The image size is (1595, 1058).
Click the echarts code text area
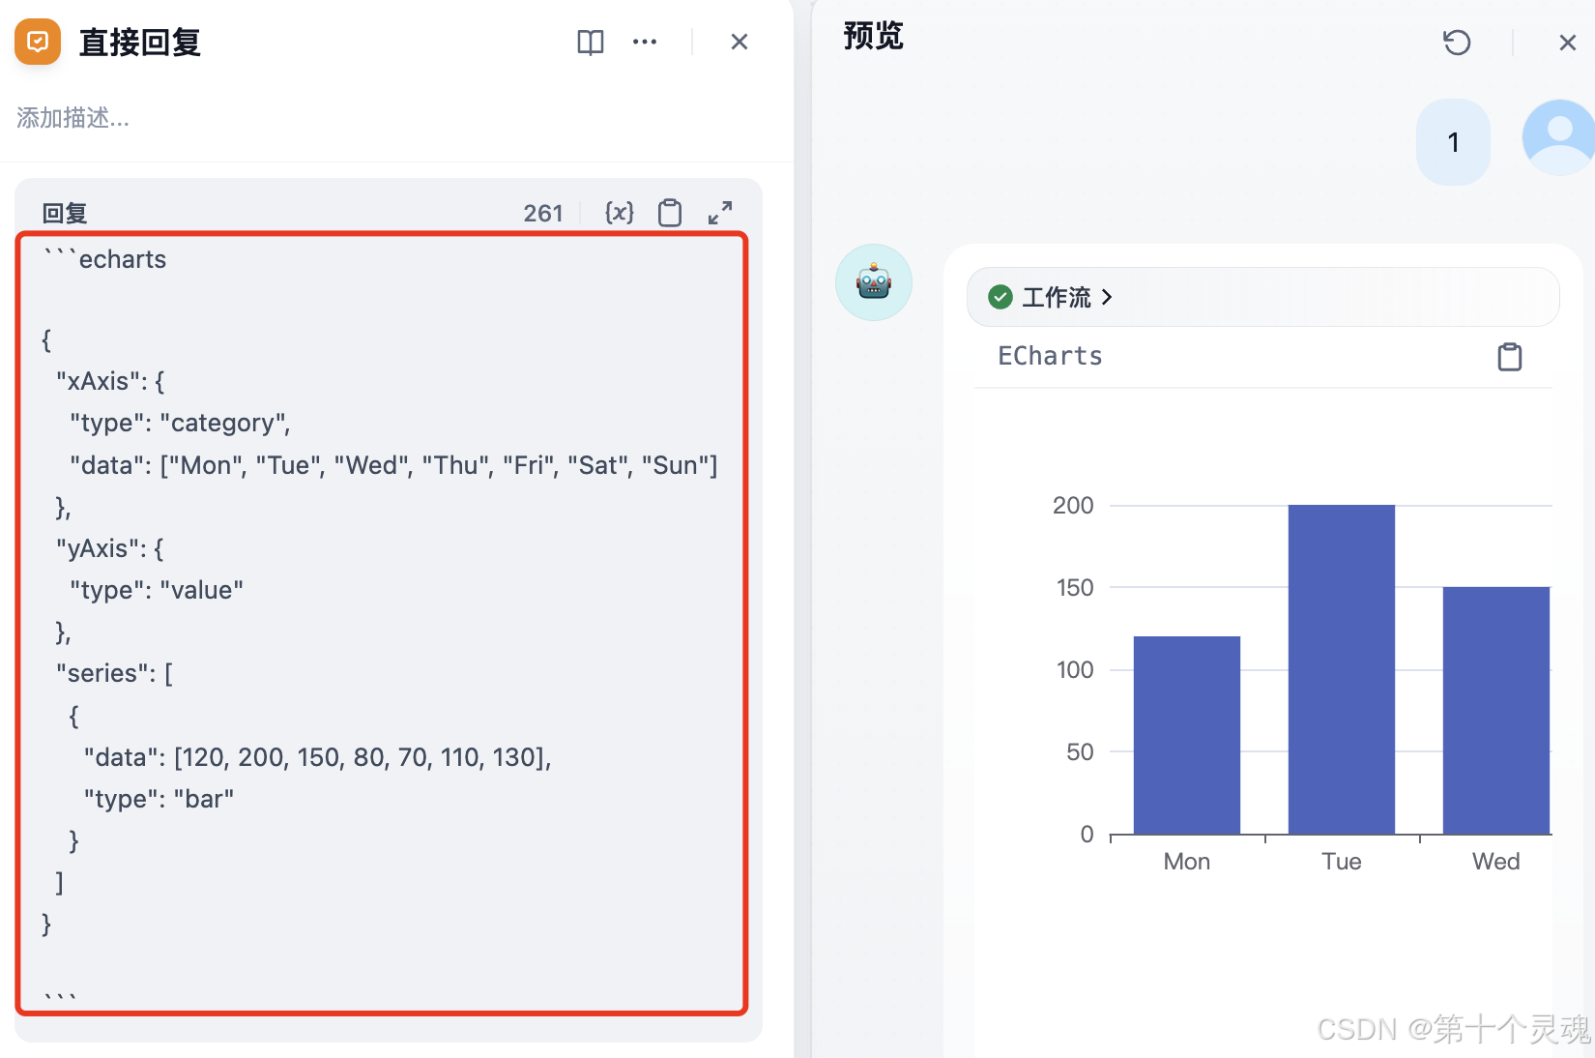(x=382, y=624)
